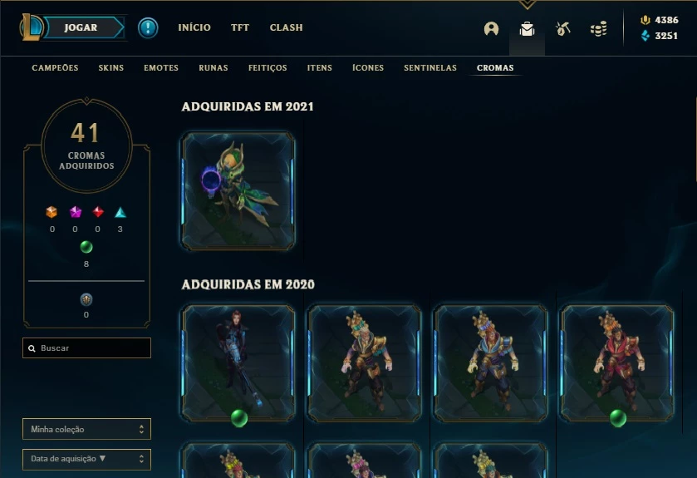
Task: Switch to the Campeões tab
Action: pos(55,67)
